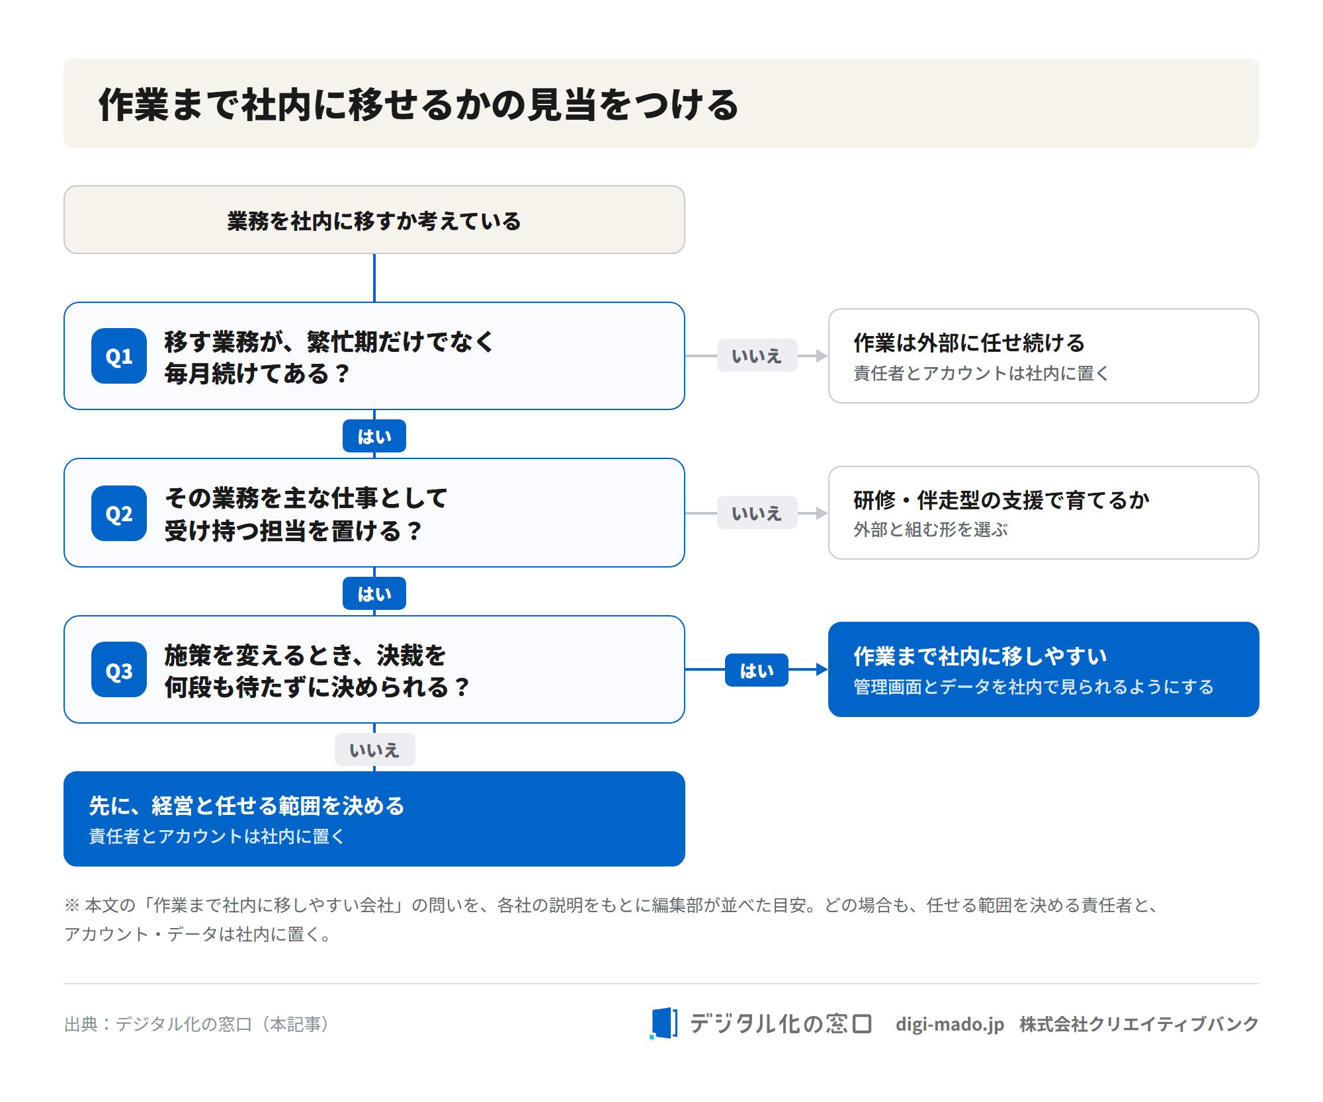
Task: Open the digi-mado.jp link text
Action: (x=949, y=1024)
